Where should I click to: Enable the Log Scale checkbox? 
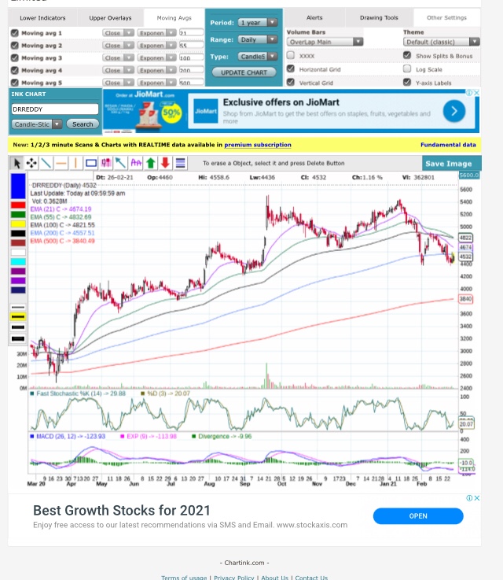point(407,69)
